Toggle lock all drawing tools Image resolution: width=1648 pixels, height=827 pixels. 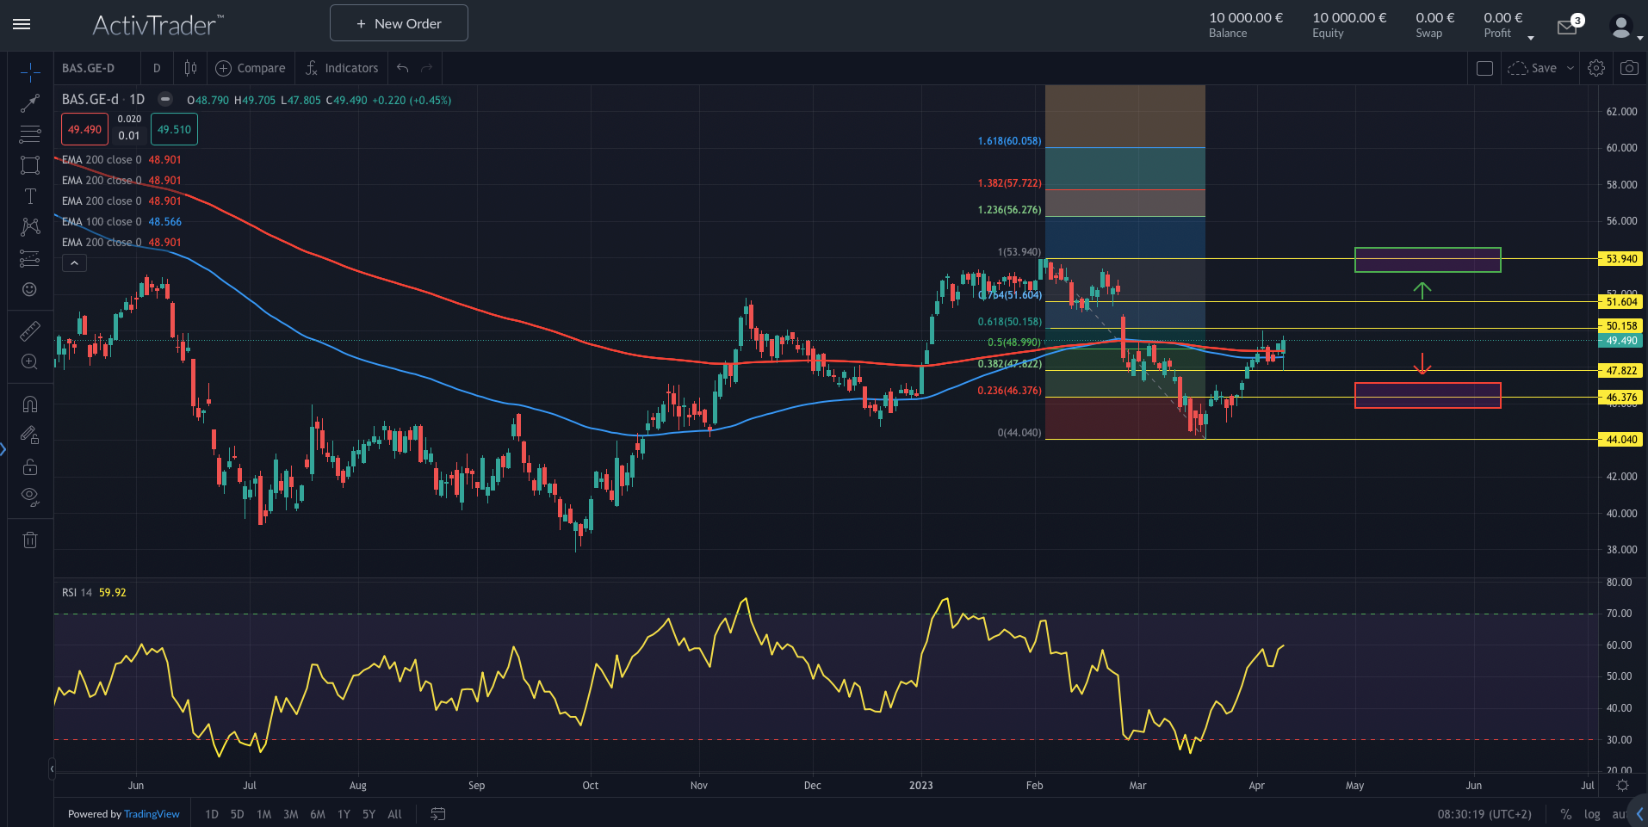(30, 467)
